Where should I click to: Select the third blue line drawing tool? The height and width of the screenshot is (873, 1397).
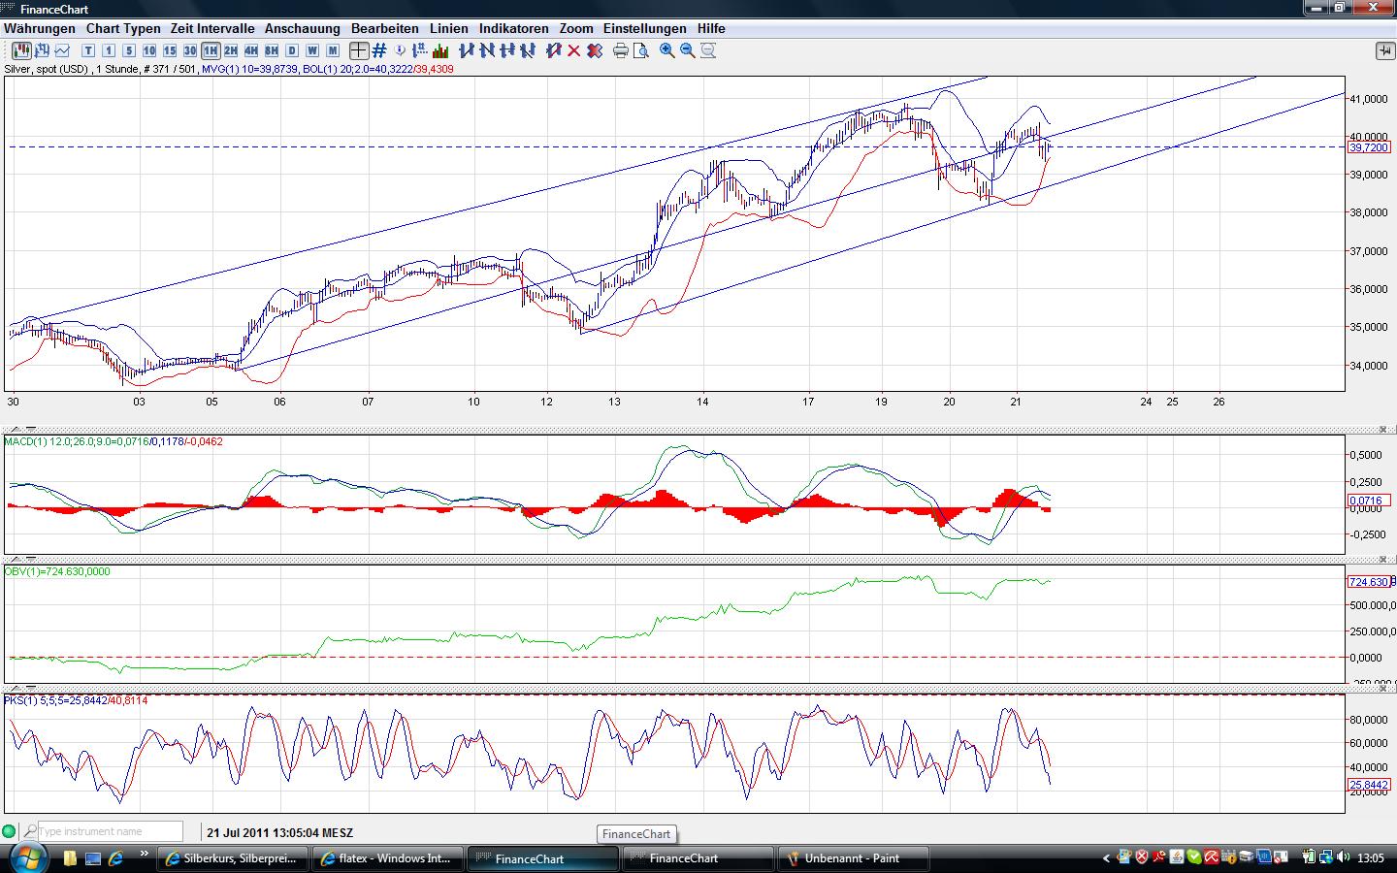507,50
